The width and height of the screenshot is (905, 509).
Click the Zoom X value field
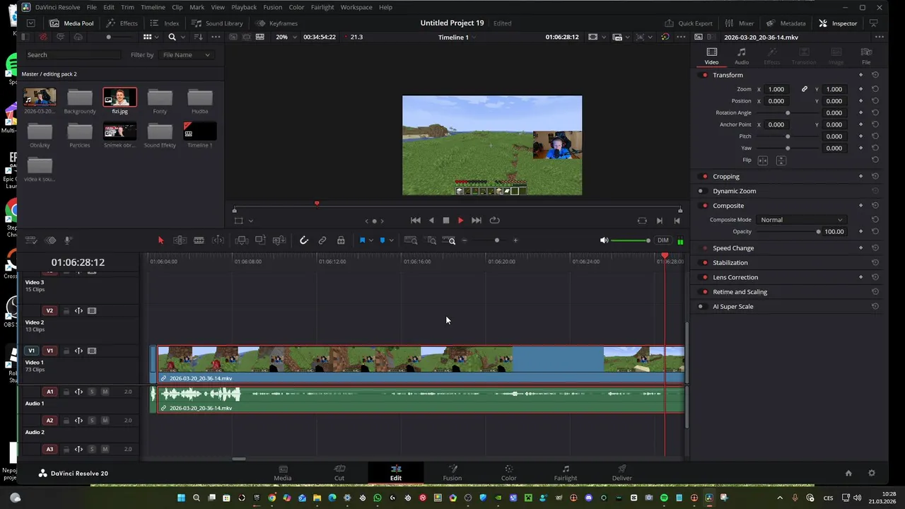(x=776, y=90)
